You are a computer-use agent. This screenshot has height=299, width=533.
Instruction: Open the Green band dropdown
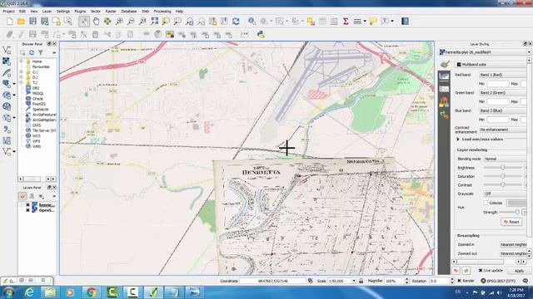point(502,92)
